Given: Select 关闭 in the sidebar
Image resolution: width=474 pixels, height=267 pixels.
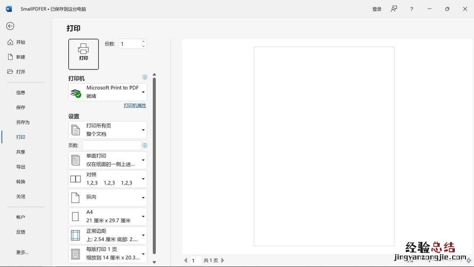Looking at the screenshot, I should 21,197.
